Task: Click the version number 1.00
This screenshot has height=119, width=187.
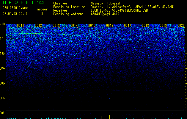Action: [x=40, y=2]
